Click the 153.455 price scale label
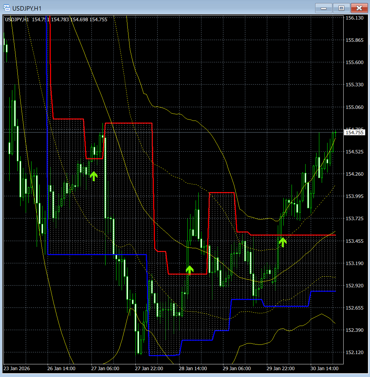The height and width of the screenshot is (377, 370). tap(354, 241)
